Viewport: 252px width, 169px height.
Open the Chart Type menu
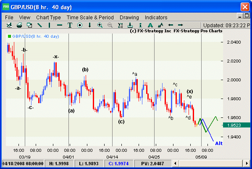(x=48, y=17)
